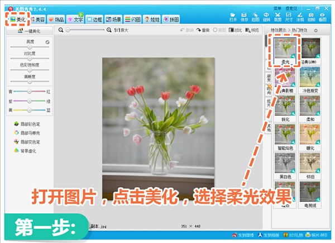Screen dimensions: 335x243
Task: Open the 背景虚化 background blur tool
Action: [27, 151]
